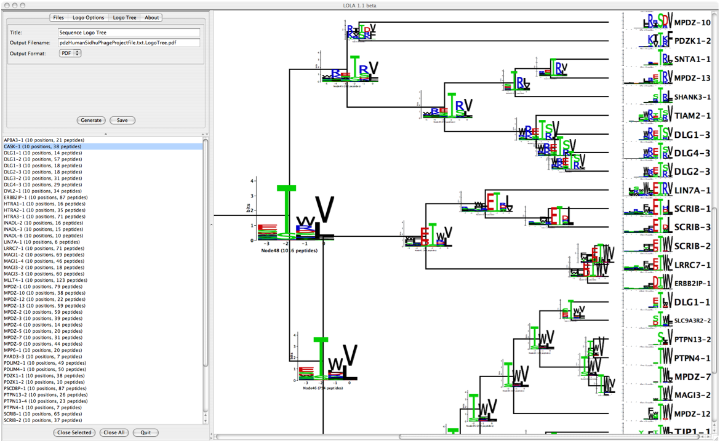Open the About tab
Viewport: 720px width, 443px height.
[152, 18]
